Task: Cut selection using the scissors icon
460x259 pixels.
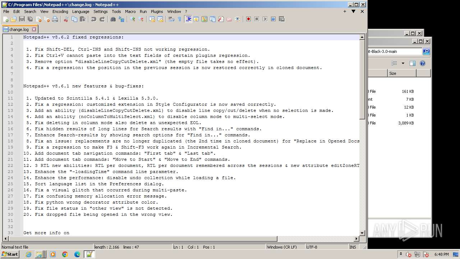Action: (x=66, y=19)
